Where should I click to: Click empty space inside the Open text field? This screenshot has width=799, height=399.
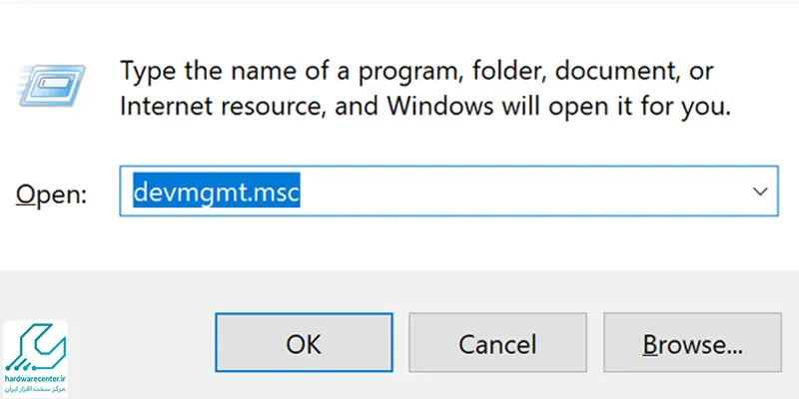point(519,191)
